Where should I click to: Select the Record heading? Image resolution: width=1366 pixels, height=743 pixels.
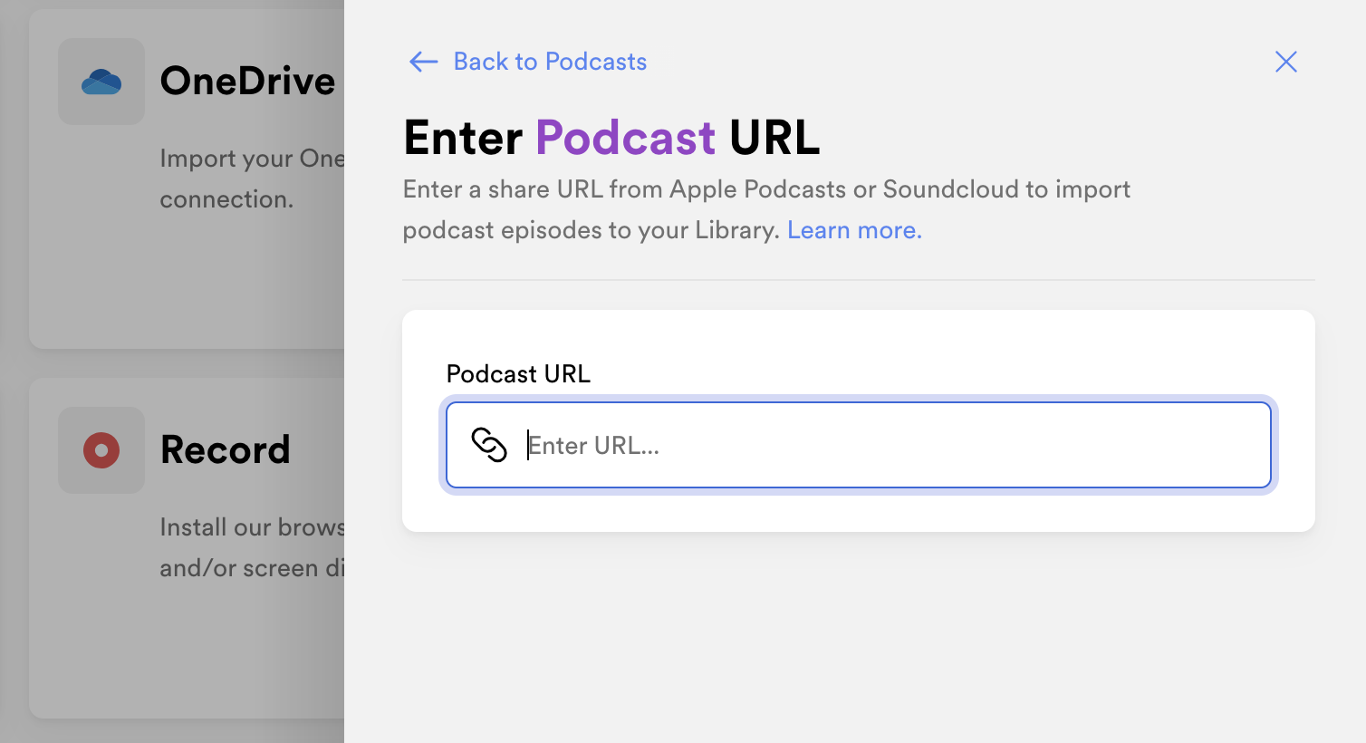pyautogui.click(x=226, y=449)
